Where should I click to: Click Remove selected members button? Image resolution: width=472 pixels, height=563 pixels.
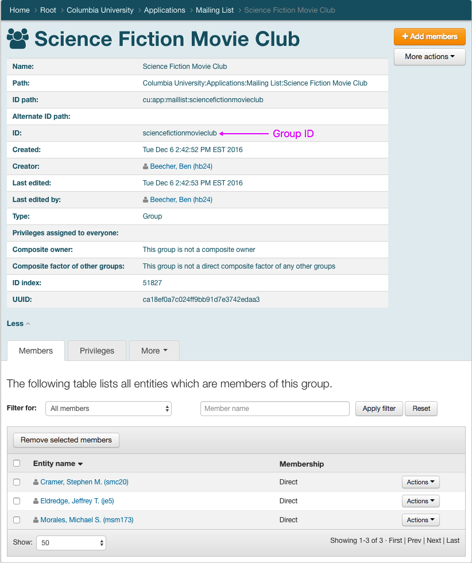pos(66,440)
